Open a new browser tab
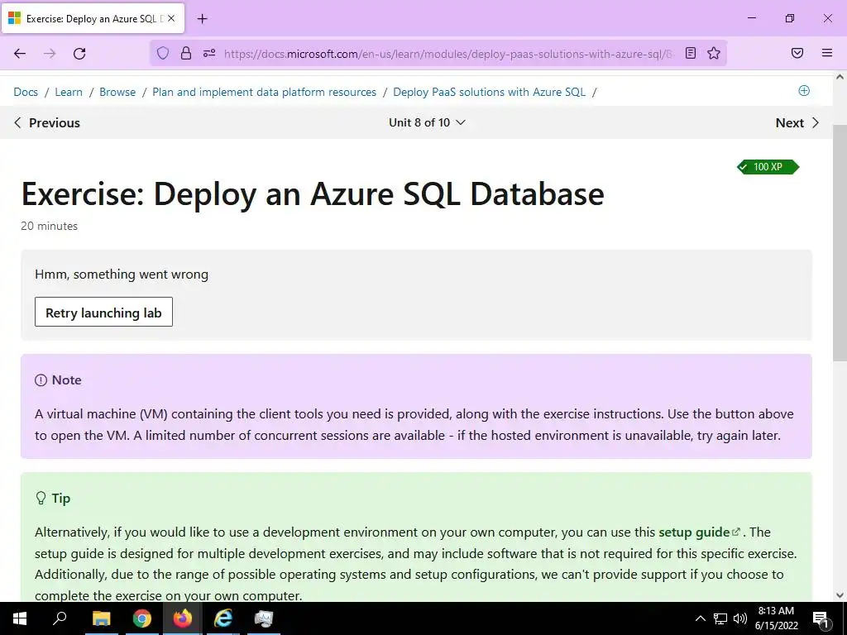This screenshot has width=847, height=635. point(202,19)
